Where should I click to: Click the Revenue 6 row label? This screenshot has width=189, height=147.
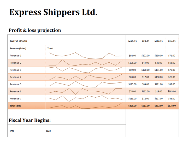click(16, 91)
